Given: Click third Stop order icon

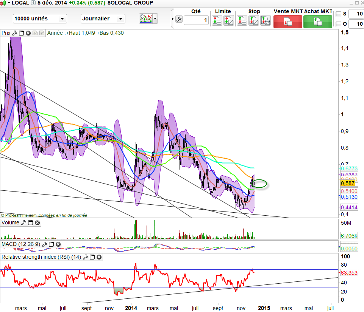Looking at the screenshot, I should (266, 20).
